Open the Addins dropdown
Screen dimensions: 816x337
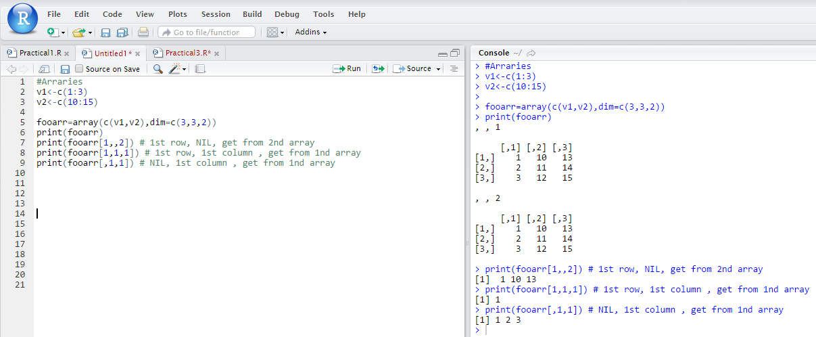[x=311, y=32]
